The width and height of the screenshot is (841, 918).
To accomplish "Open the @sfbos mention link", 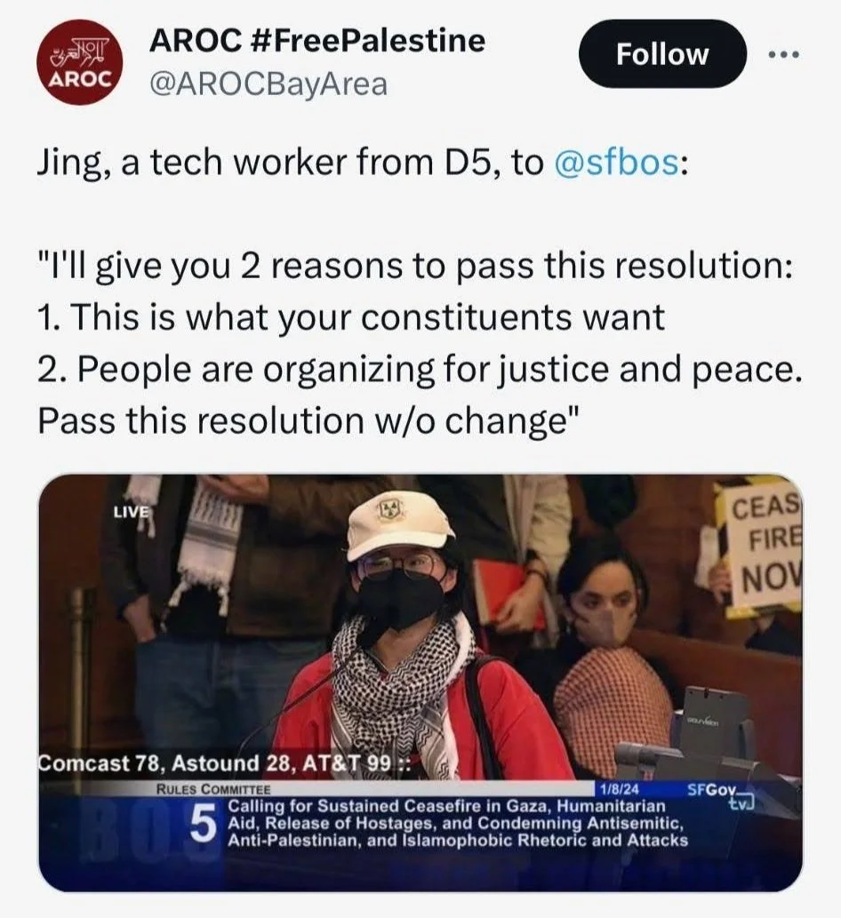I will 617,162.
